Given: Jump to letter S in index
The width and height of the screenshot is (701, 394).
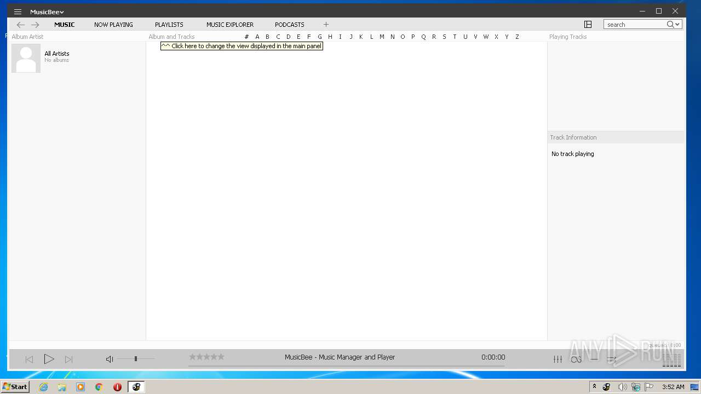Looking at the screenshot, I should [x=444, y=37].
